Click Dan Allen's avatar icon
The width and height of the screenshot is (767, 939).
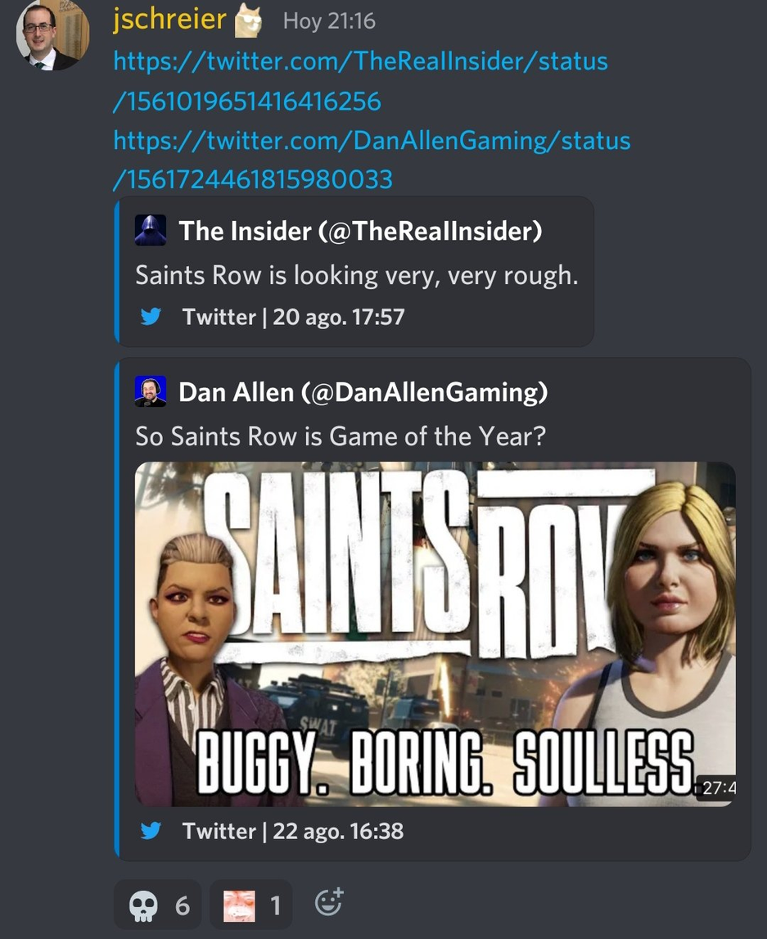pyautogui.click(x=151, y=391)
